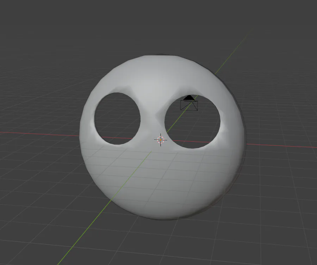Select the camera object in the viewport

(x=189, y=103)
